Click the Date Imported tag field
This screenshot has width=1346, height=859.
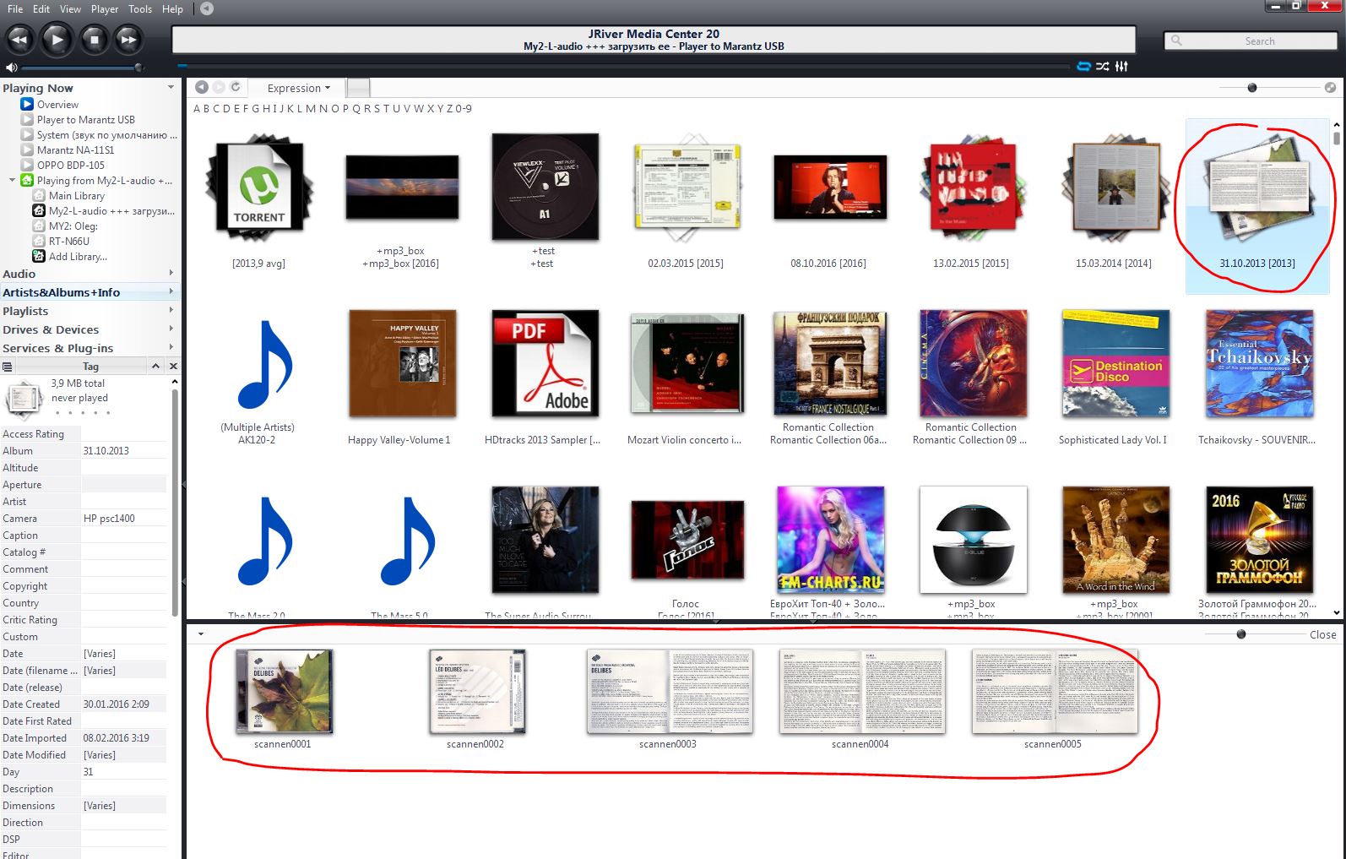coord(123,738)
